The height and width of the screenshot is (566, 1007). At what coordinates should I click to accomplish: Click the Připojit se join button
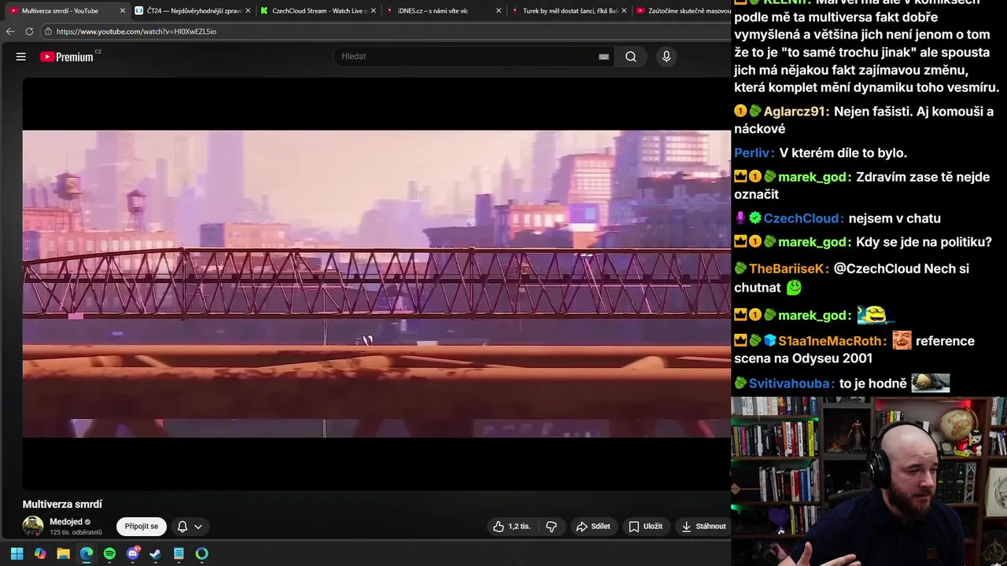(142, 526)
